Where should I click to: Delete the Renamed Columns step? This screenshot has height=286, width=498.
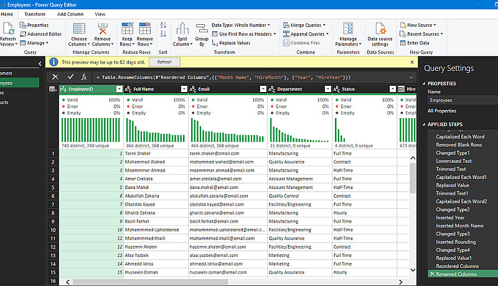[432, 274]
